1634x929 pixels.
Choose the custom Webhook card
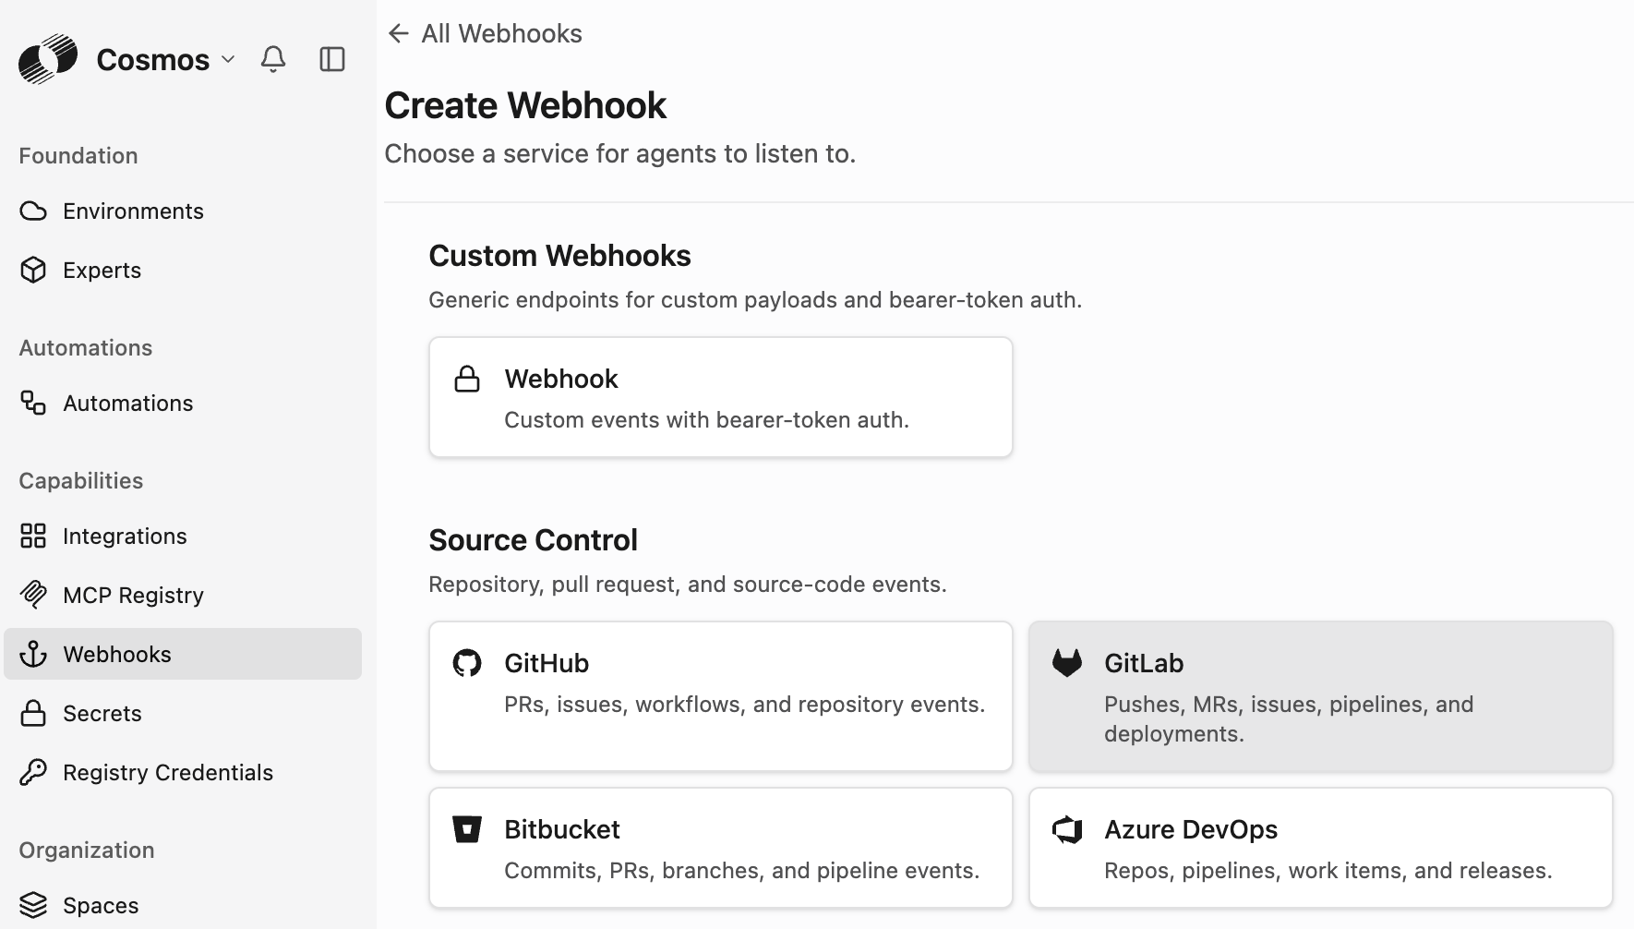coord(721,397)
